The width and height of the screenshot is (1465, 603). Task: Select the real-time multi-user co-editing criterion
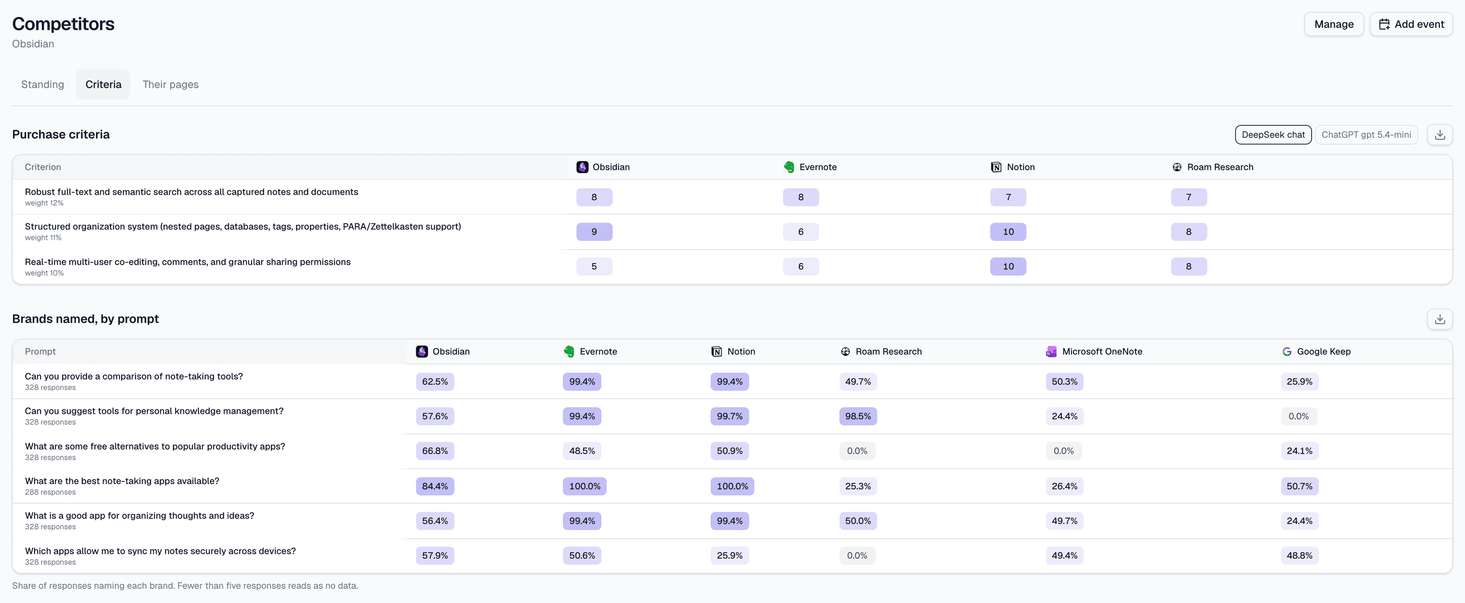732,266
